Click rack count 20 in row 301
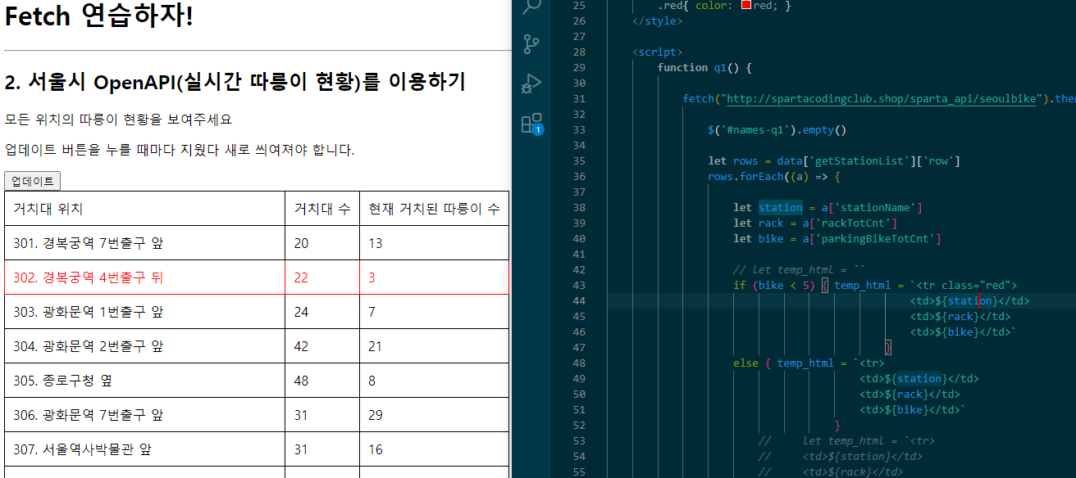This screenshot has width=1076, height=478. click(x=322, y=243)
